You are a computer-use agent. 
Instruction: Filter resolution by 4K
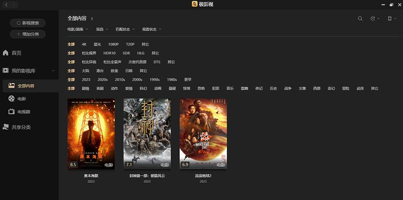84,44
